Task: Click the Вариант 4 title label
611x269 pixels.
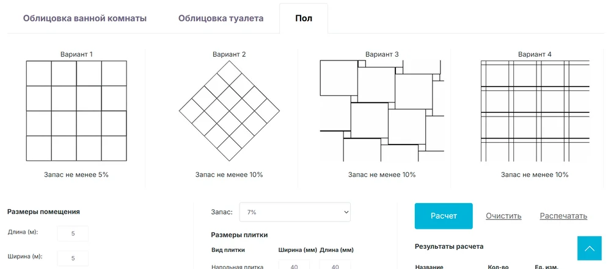Action: point(535,54)
